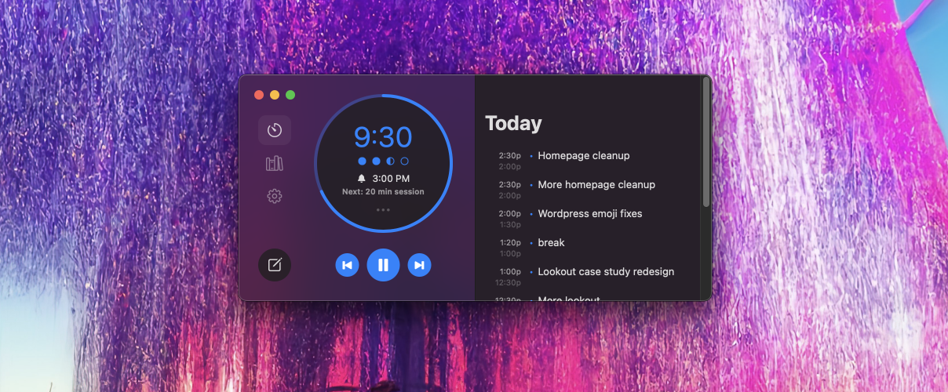Select the break entry
Image resolution: width=948 pixels, height=392 pixels.
point(551,243)
